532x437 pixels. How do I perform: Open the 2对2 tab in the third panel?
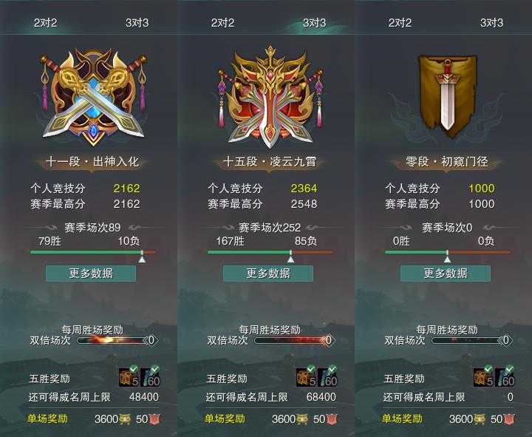tap(400, 23)
